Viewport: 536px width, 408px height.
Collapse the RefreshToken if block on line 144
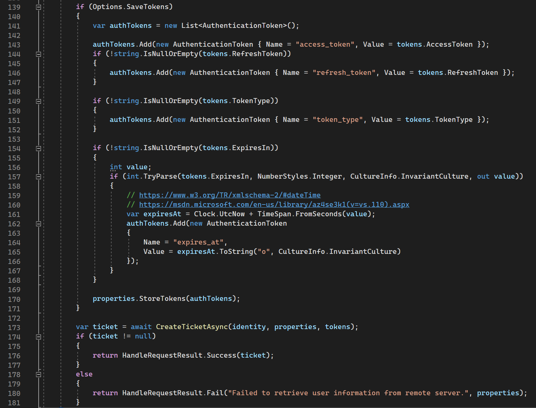[x=39, y=54]
